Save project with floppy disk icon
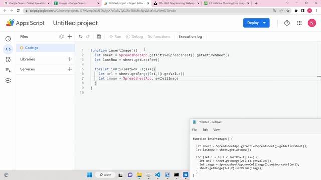Viewport: 321px width, 180px height. point(99,36)
